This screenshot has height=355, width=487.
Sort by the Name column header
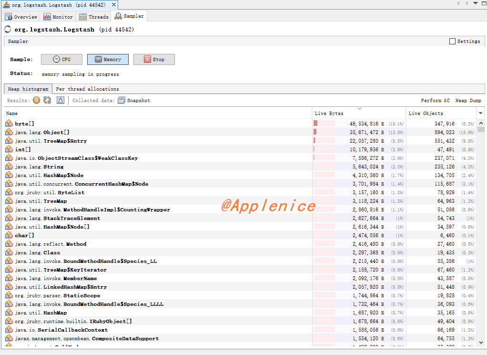[158, 113]
